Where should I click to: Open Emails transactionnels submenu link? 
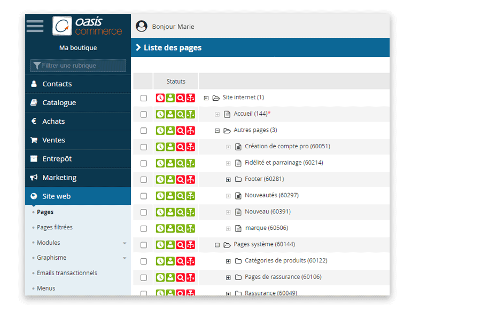67,273
